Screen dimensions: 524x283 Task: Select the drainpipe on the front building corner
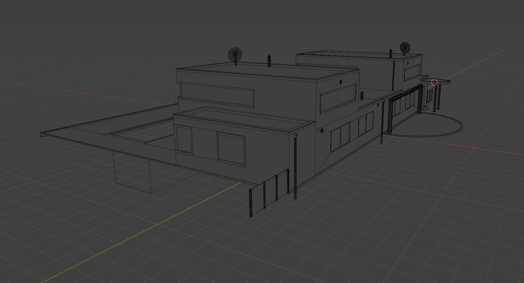[x=295, y=166]
